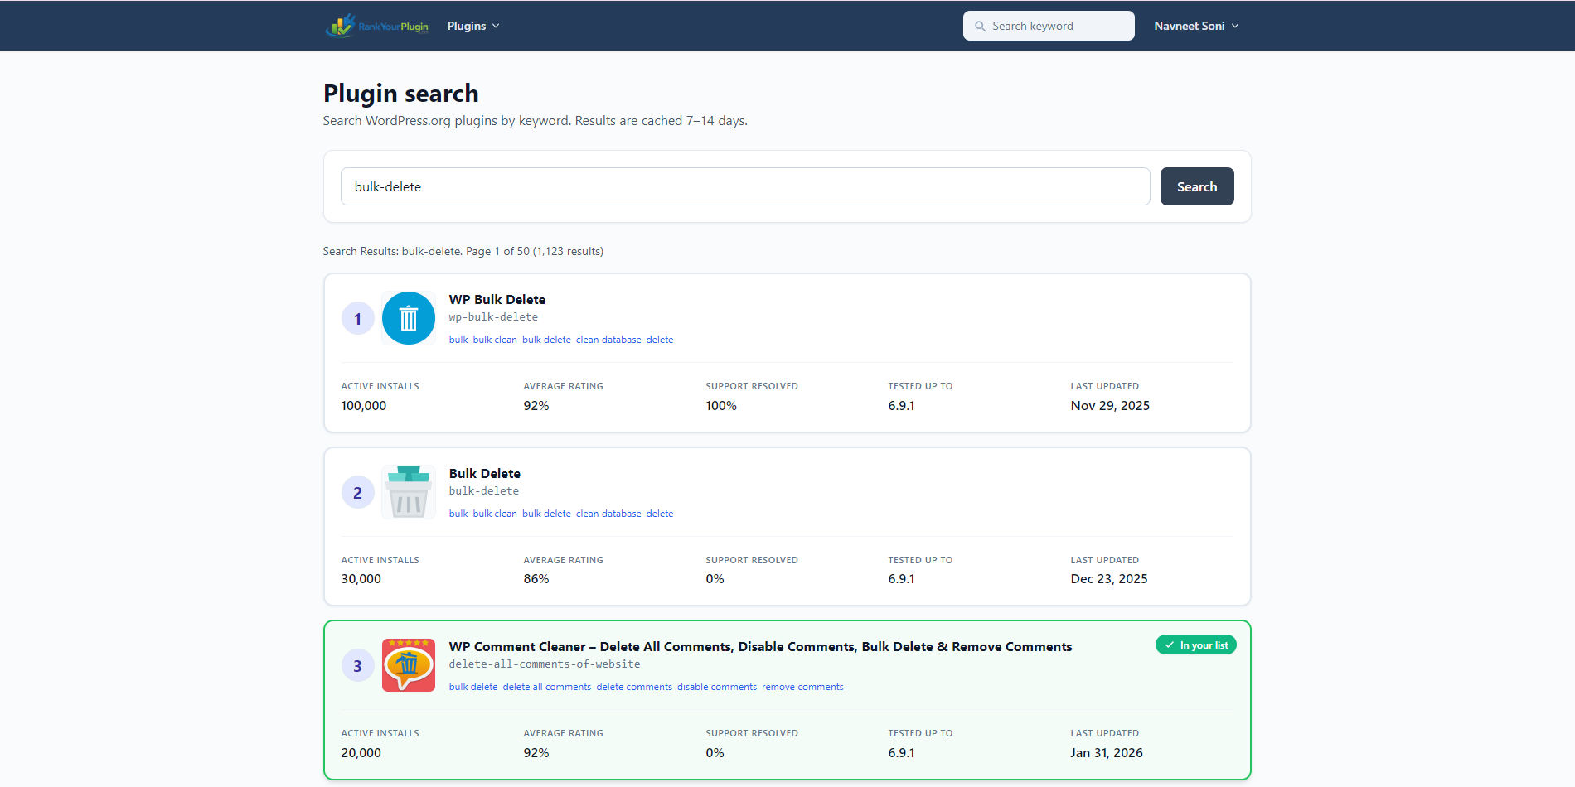This screenshot has width=1575, height=787.
Task: Click the delete comments tag link
Action: pos(634,686)
